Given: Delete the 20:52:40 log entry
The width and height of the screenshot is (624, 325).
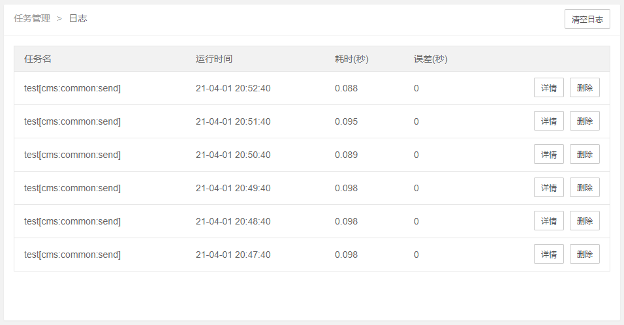Looking at the screenshot, I should 585,88.
